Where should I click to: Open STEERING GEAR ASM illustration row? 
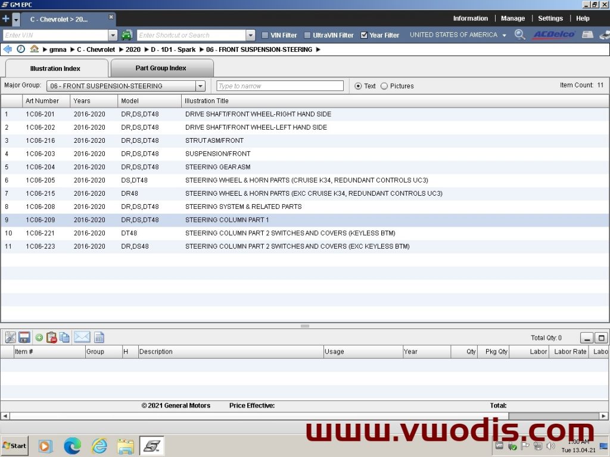(305, 167)
